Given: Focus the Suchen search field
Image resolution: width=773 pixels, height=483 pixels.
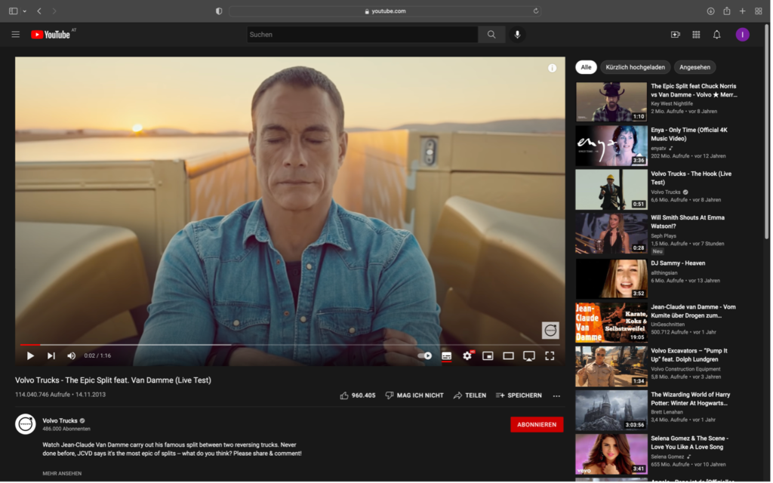Looking at the screenshot, I should click(x=362, y=35).
